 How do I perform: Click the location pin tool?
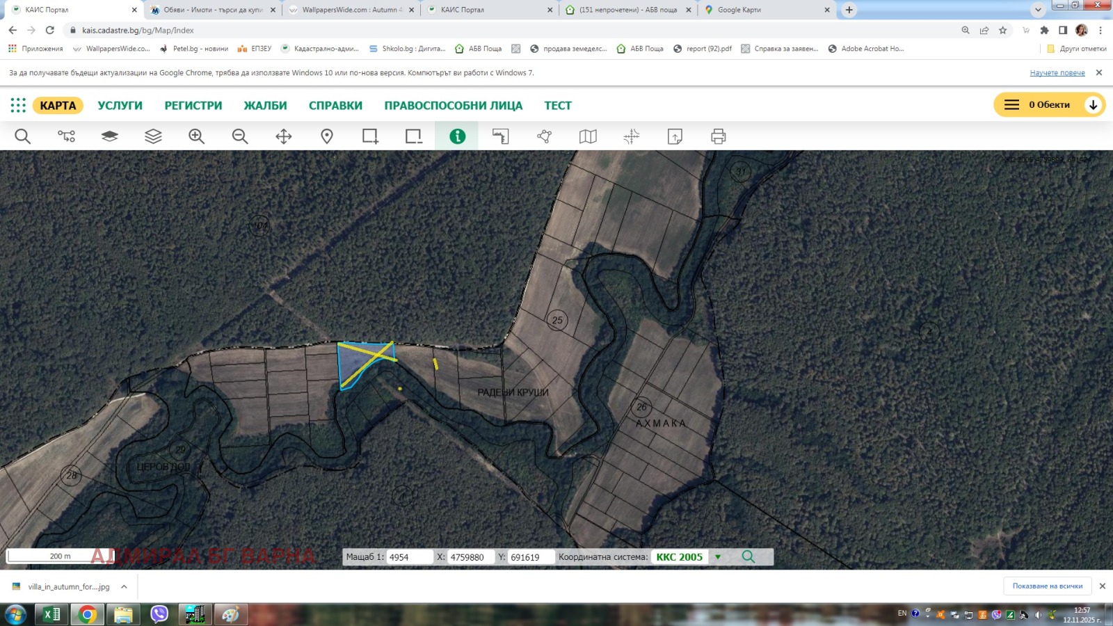[x=327, y=136]
